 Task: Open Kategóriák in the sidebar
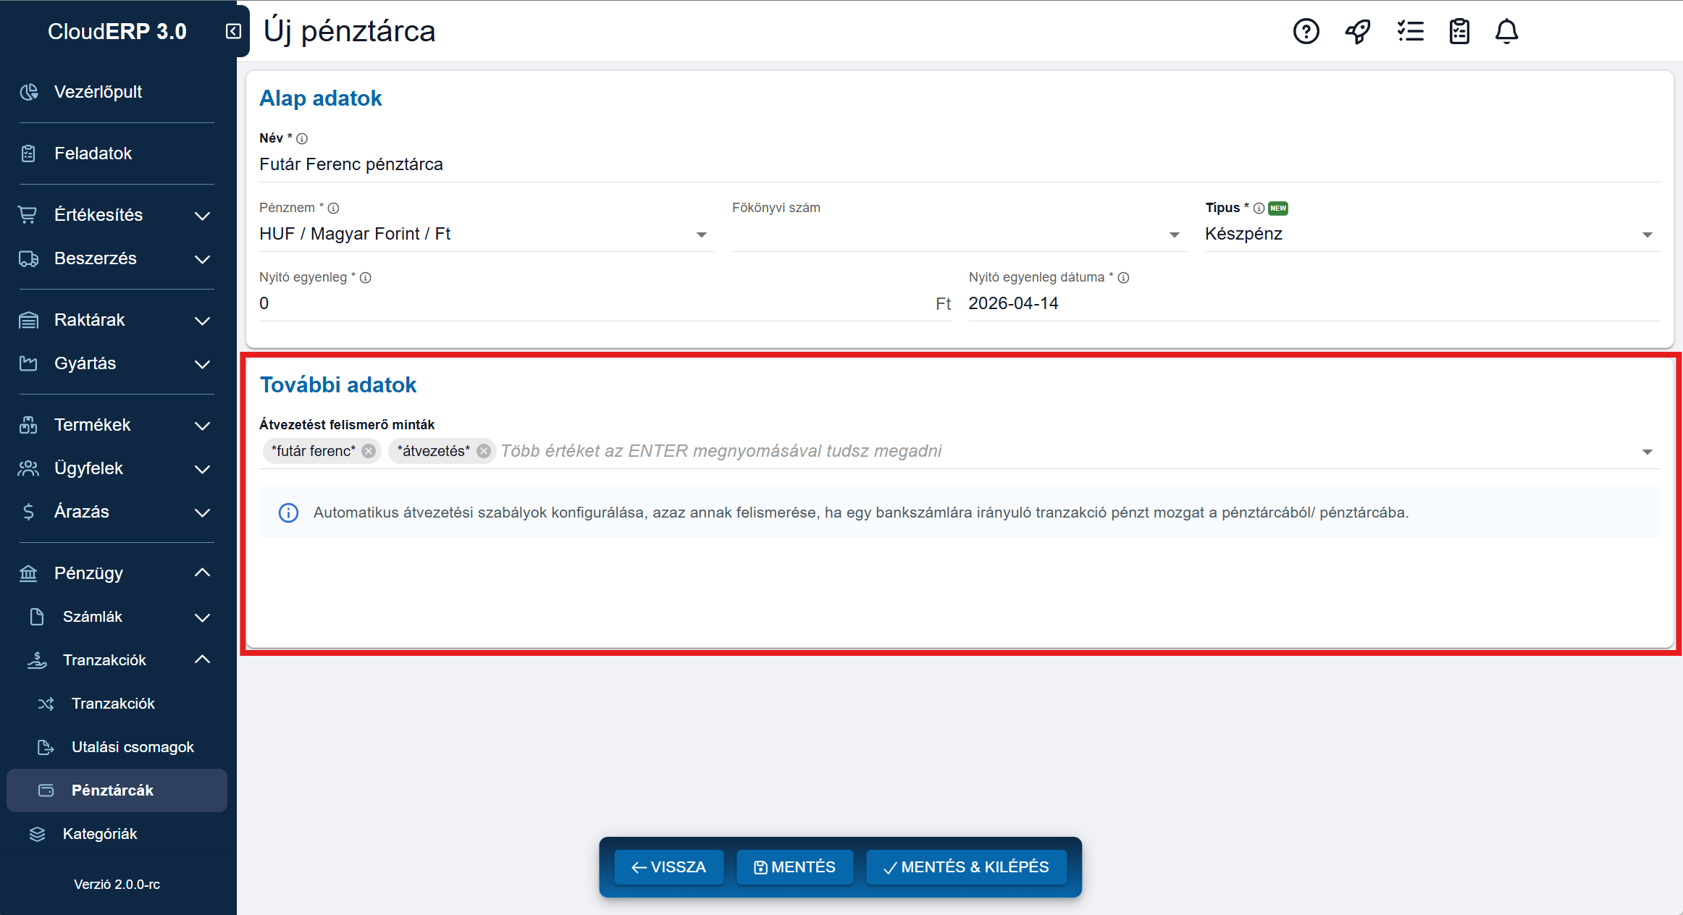click(100, 834)
